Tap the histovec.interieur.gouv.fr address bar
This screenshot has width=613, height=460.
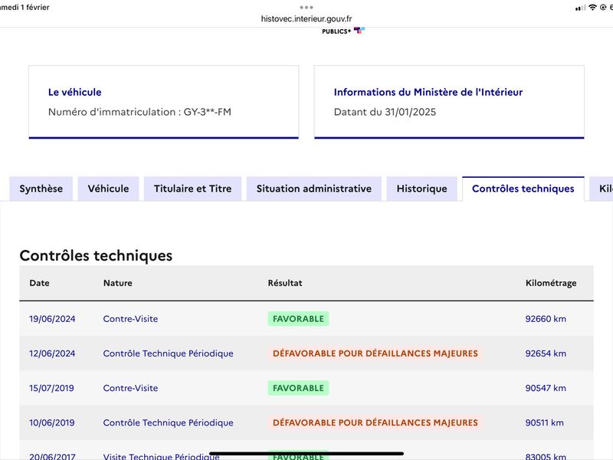click(x=306, y=18)
